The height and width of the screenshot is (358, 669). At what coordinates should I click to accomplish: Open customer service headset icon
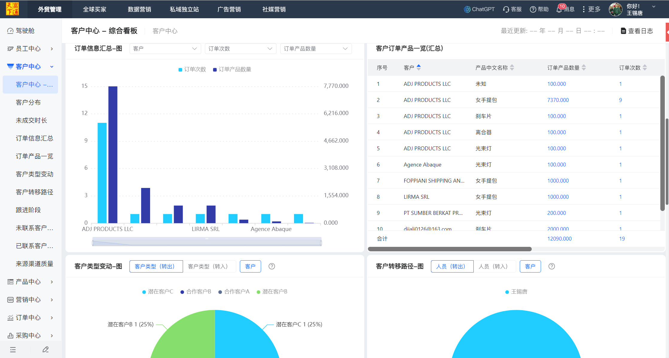(506, 9)
